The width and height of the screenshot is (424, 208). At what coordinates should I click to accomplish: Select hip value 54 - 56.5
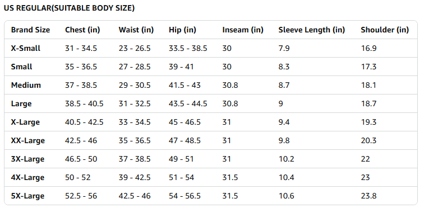tap(185, 196)
